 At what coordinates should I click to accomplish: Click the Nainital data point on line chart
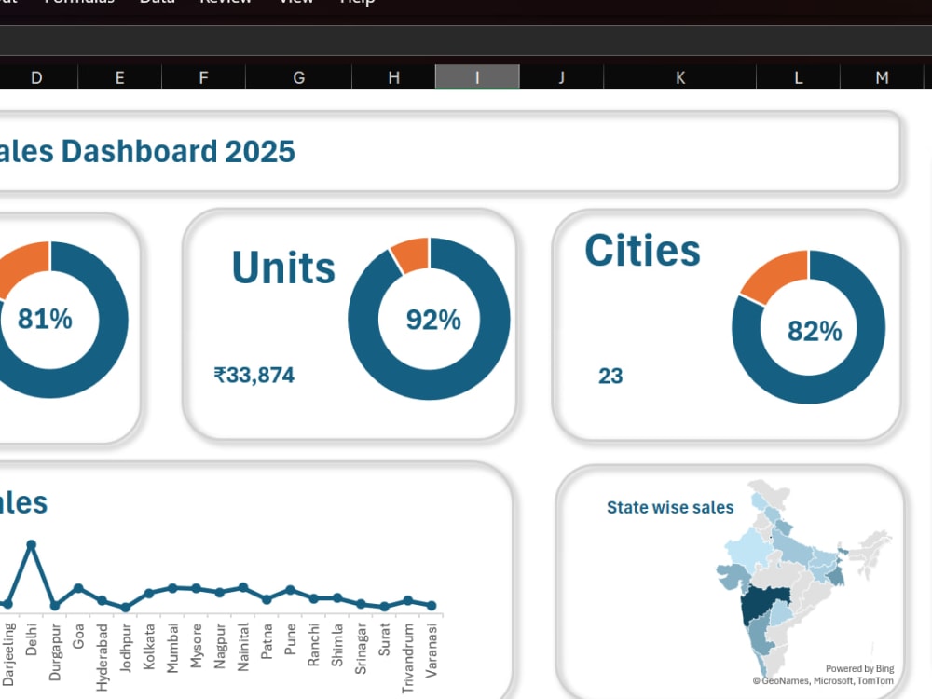243,587
